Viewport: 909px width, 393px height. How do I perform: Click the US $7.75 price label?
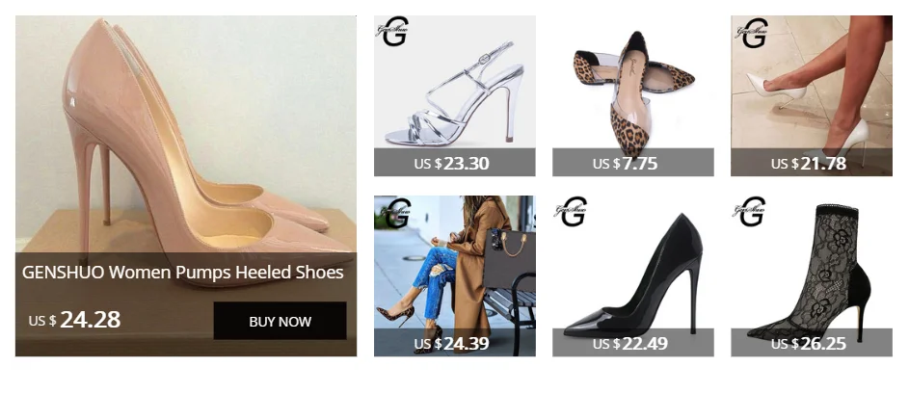coord(625,164)
